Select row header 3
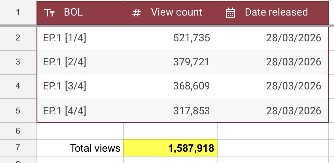This screenshot has height=163, width=334. (18, 62)
